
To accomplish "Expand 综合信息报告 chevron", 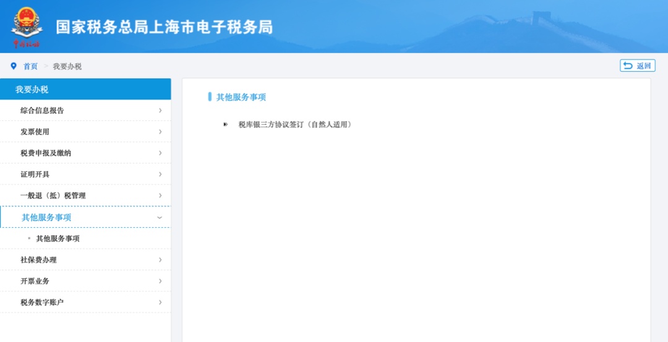I will click(x=160, y=111).
